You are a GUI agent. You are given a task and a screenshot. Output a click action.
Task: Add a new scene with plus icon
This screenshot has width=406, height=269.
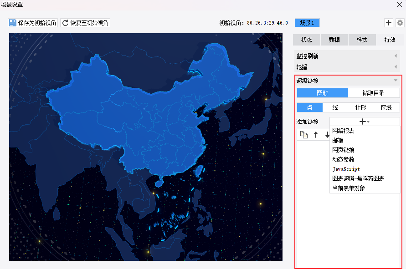[x=388, y=23]
